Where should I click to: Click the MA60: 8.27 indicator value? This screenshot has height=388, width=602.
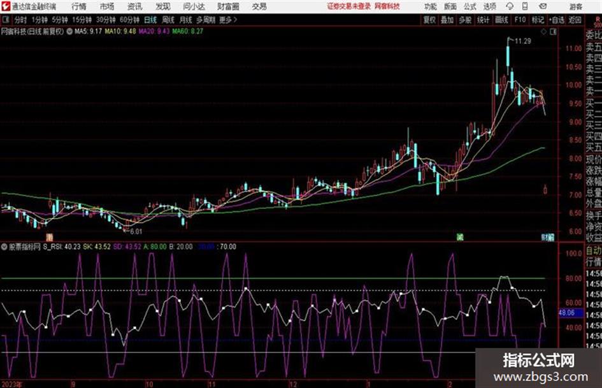pyautogui.click(x=188, y=31)
